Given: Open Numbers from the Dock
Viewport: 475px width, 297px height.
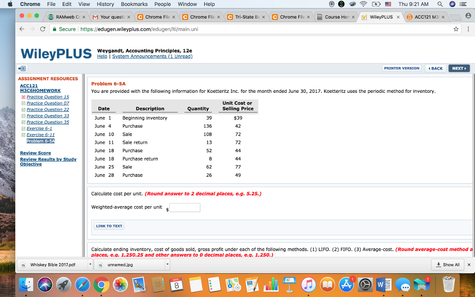Looking at the screenshot, I should click(270, 285).
